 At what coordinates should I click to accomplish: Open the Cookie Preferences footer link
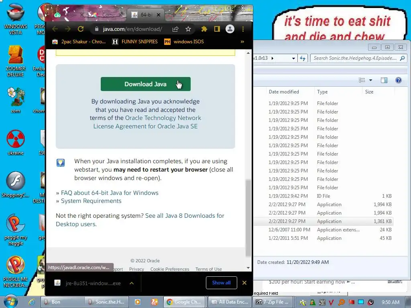coord(170,269)
